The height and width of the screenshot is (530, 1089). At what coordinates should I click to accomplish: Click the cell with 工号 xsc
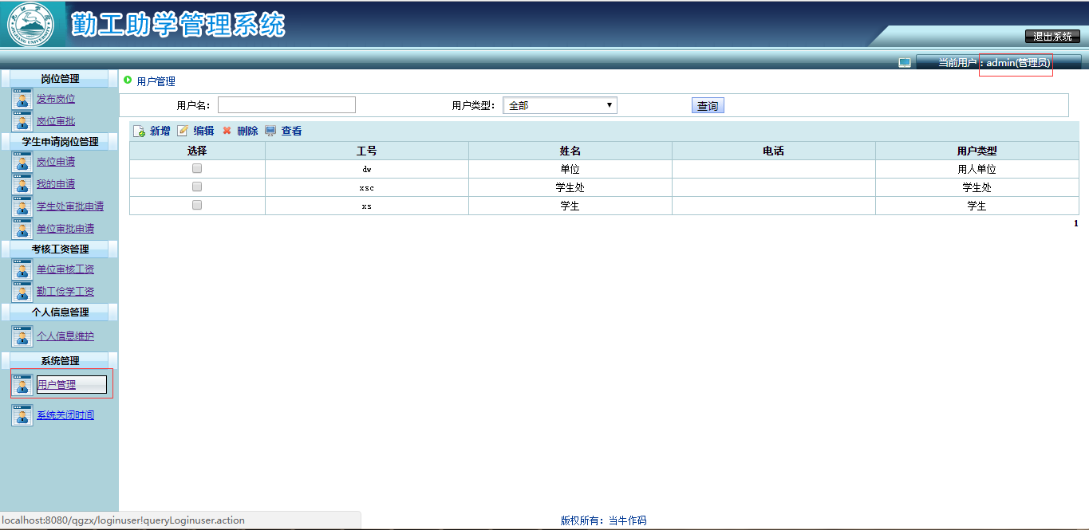(x=367, y=187)
